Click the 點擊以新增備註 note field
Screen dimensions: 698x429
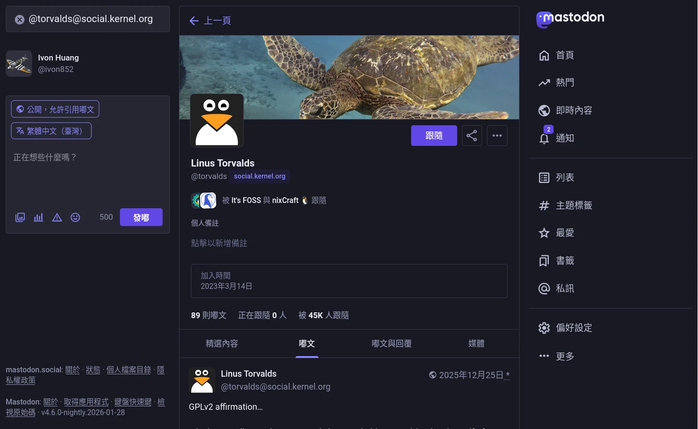pos(219,243)
